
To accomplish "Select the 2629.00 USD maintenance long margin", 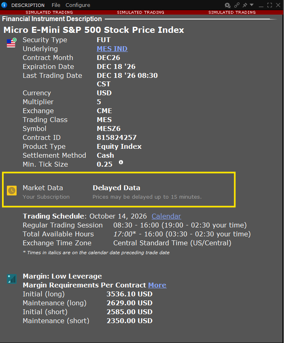I will 129,303.
